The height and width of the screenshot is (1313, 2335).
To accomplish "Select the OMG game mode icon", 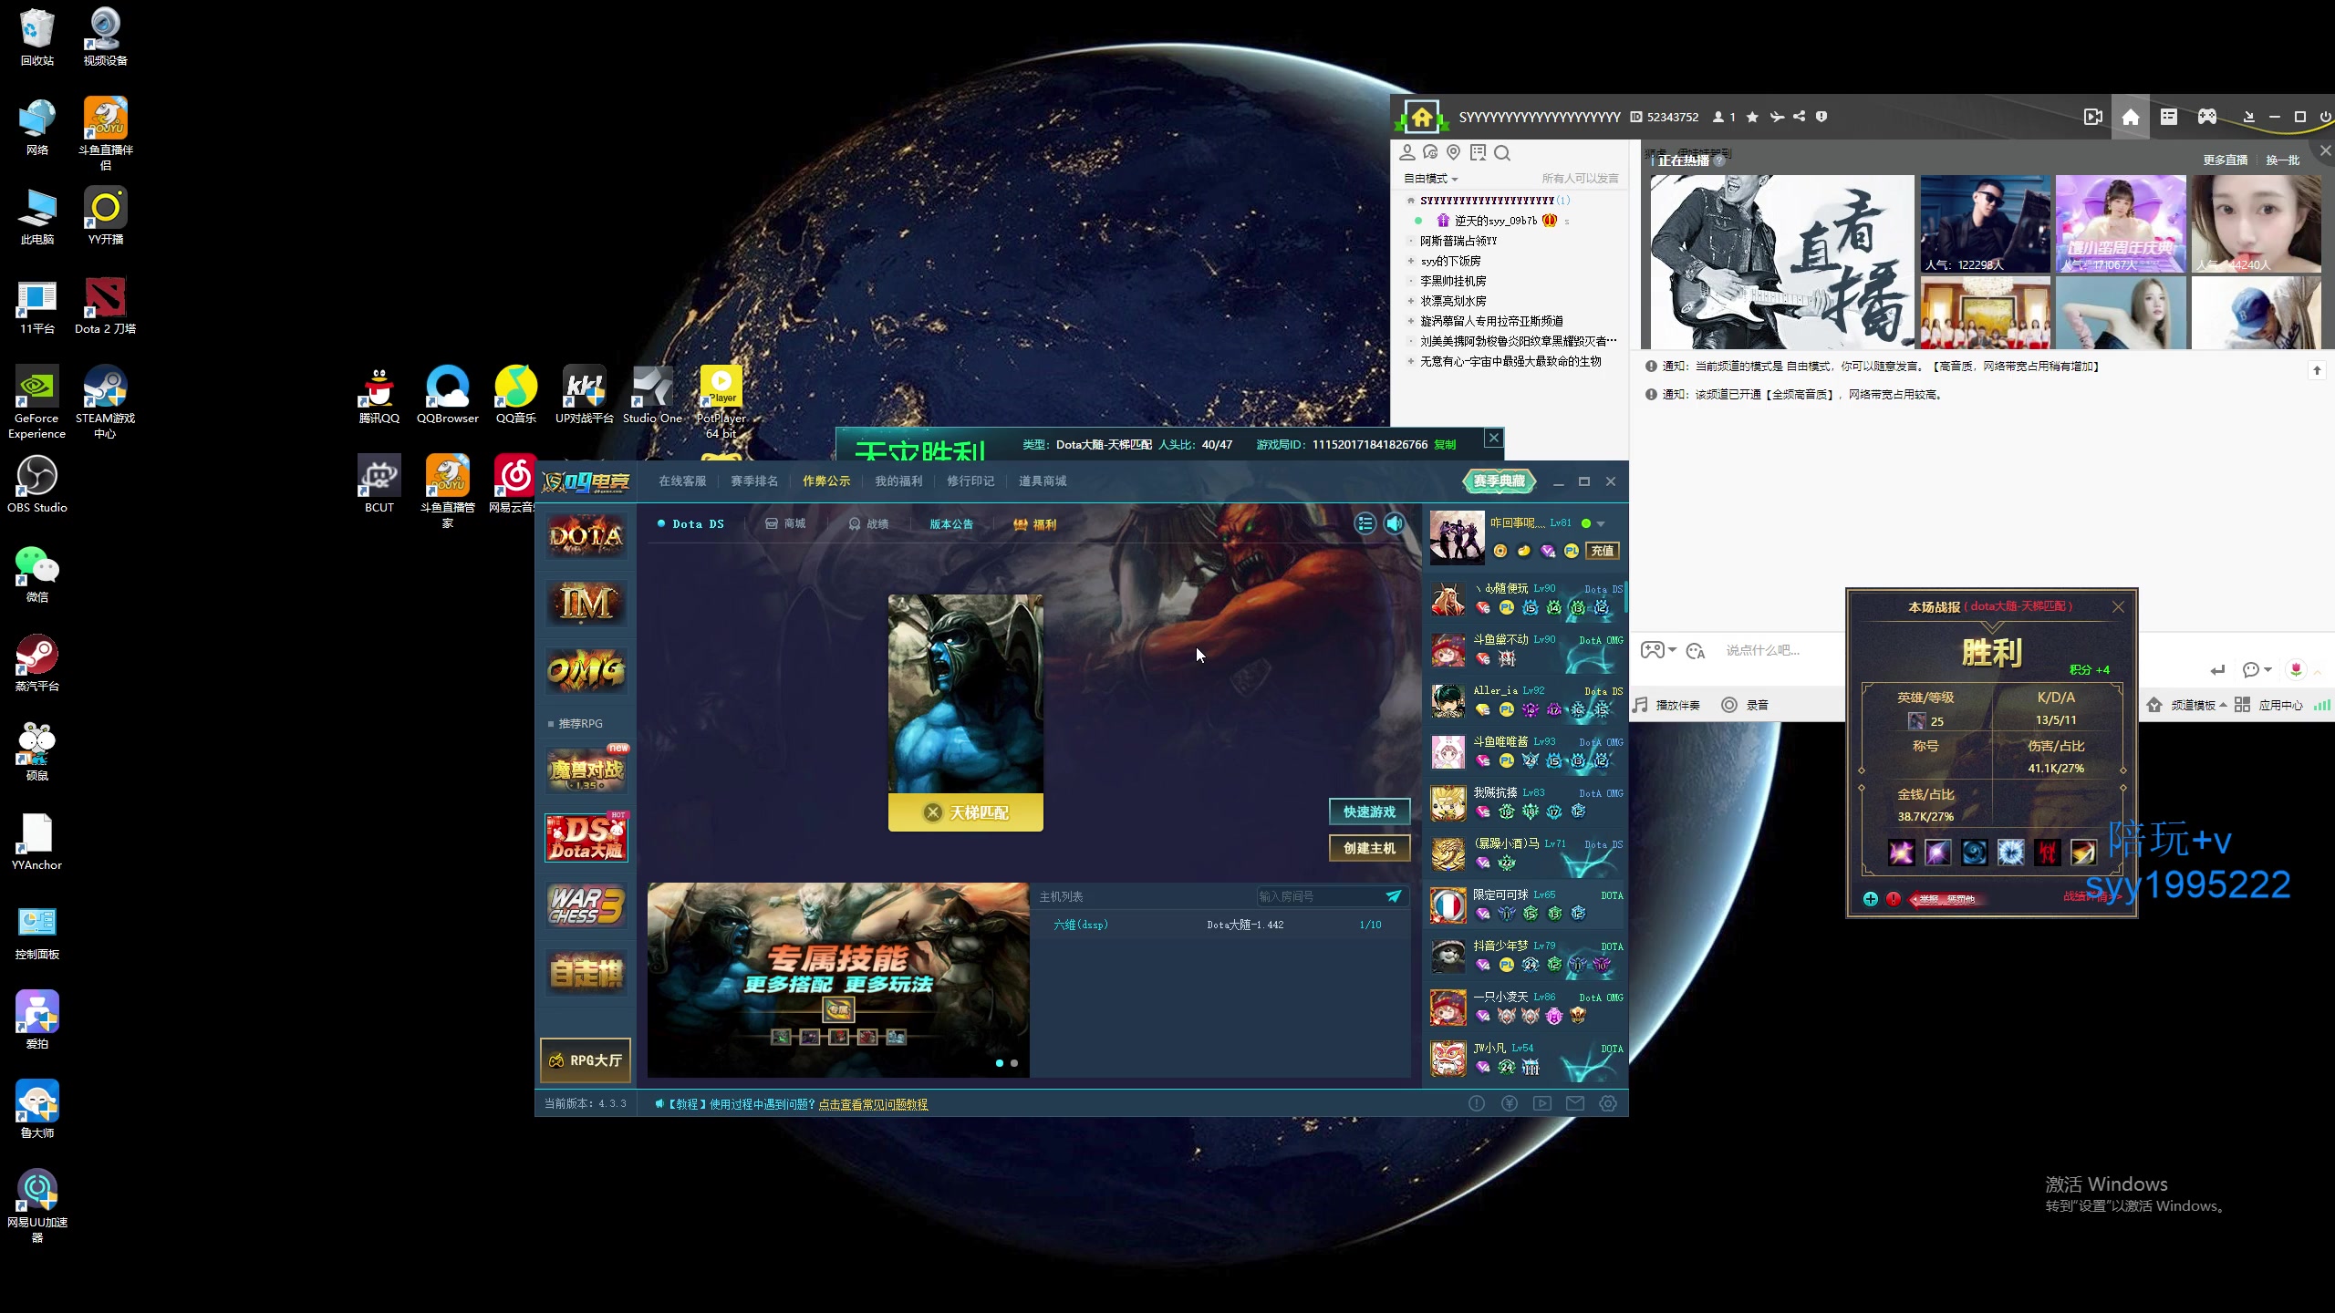I will [586, 670].
